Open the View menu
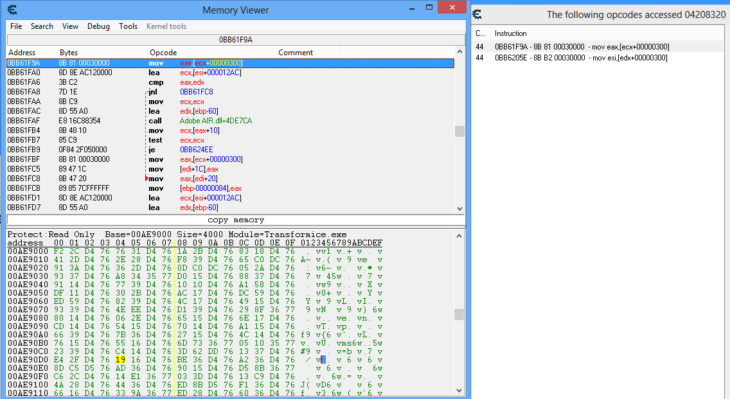 [70, 26]
